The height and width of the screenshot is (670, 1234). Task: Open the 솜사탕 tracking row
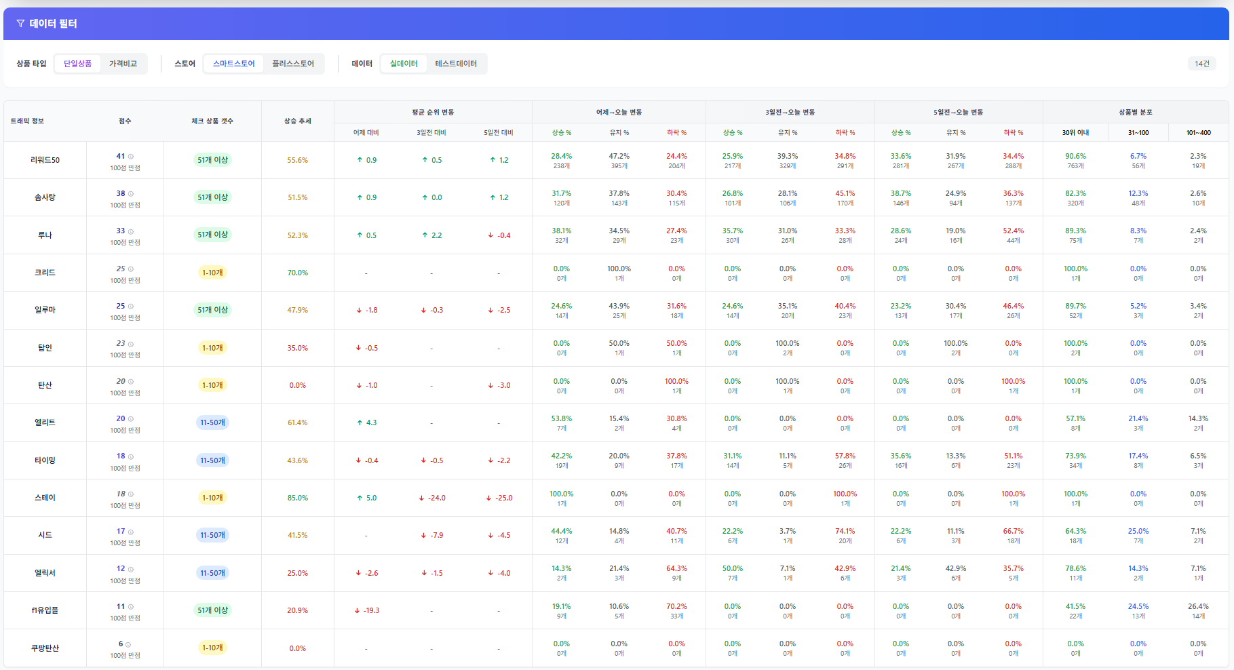45,197
